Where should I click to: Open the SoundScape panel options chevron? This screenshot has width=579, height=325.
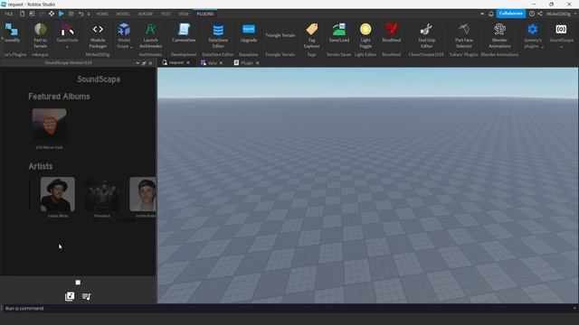(138, 63)
